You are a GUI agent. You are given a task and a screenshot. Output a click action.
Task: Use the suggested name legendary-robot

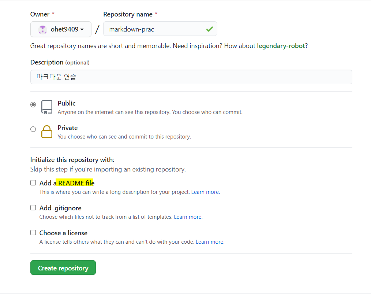281,46
